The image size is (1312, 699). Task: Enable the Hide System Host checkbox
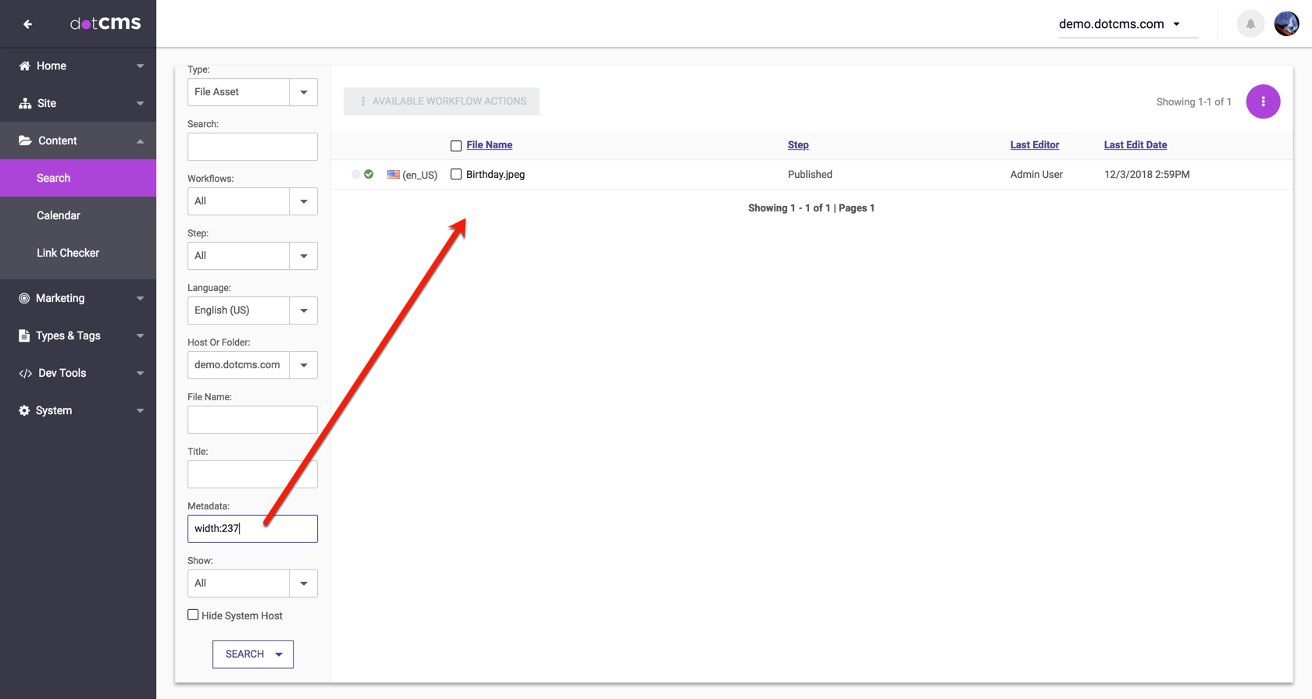[193, 616]
